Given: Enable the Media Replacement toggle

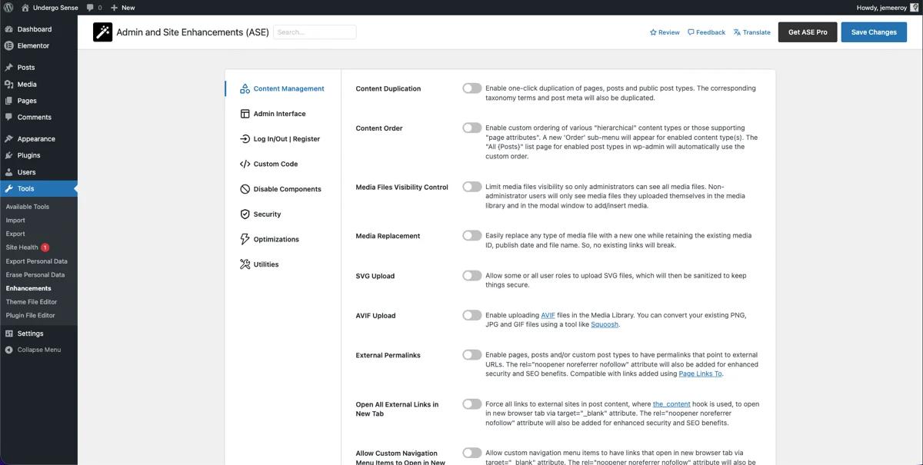Looking at the screenshot, I should (471, 235).
